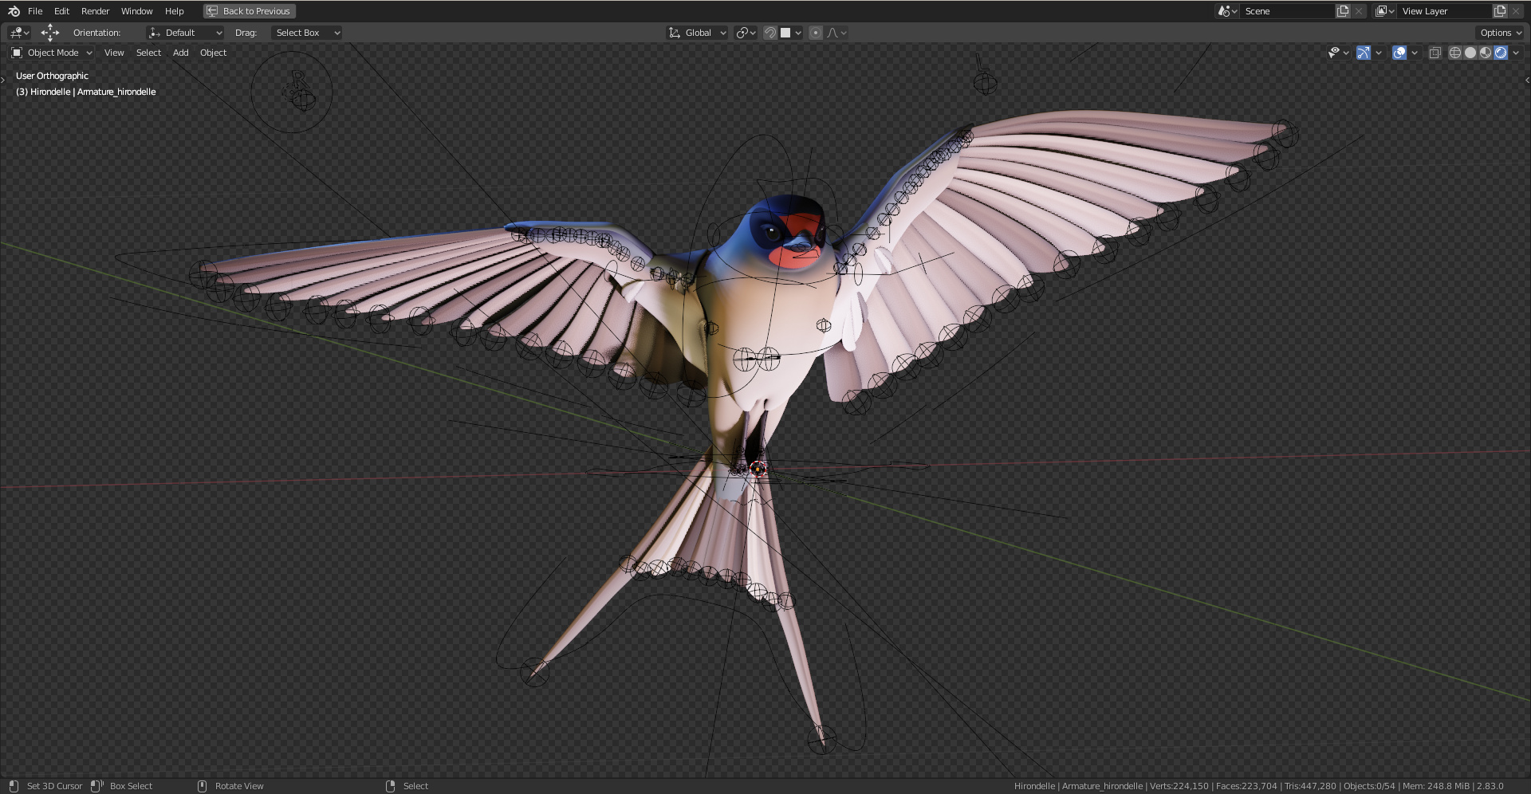
Task: Toggle proportional editing
Action: 815,33
